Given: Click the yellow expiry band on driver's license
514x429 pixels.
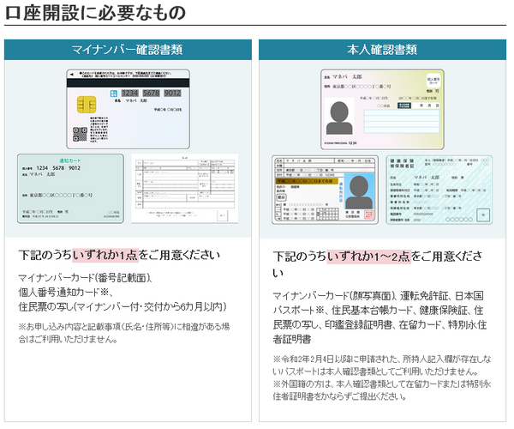Looking at the screenshot, I should pyautogui.click(x=308, y=182).
